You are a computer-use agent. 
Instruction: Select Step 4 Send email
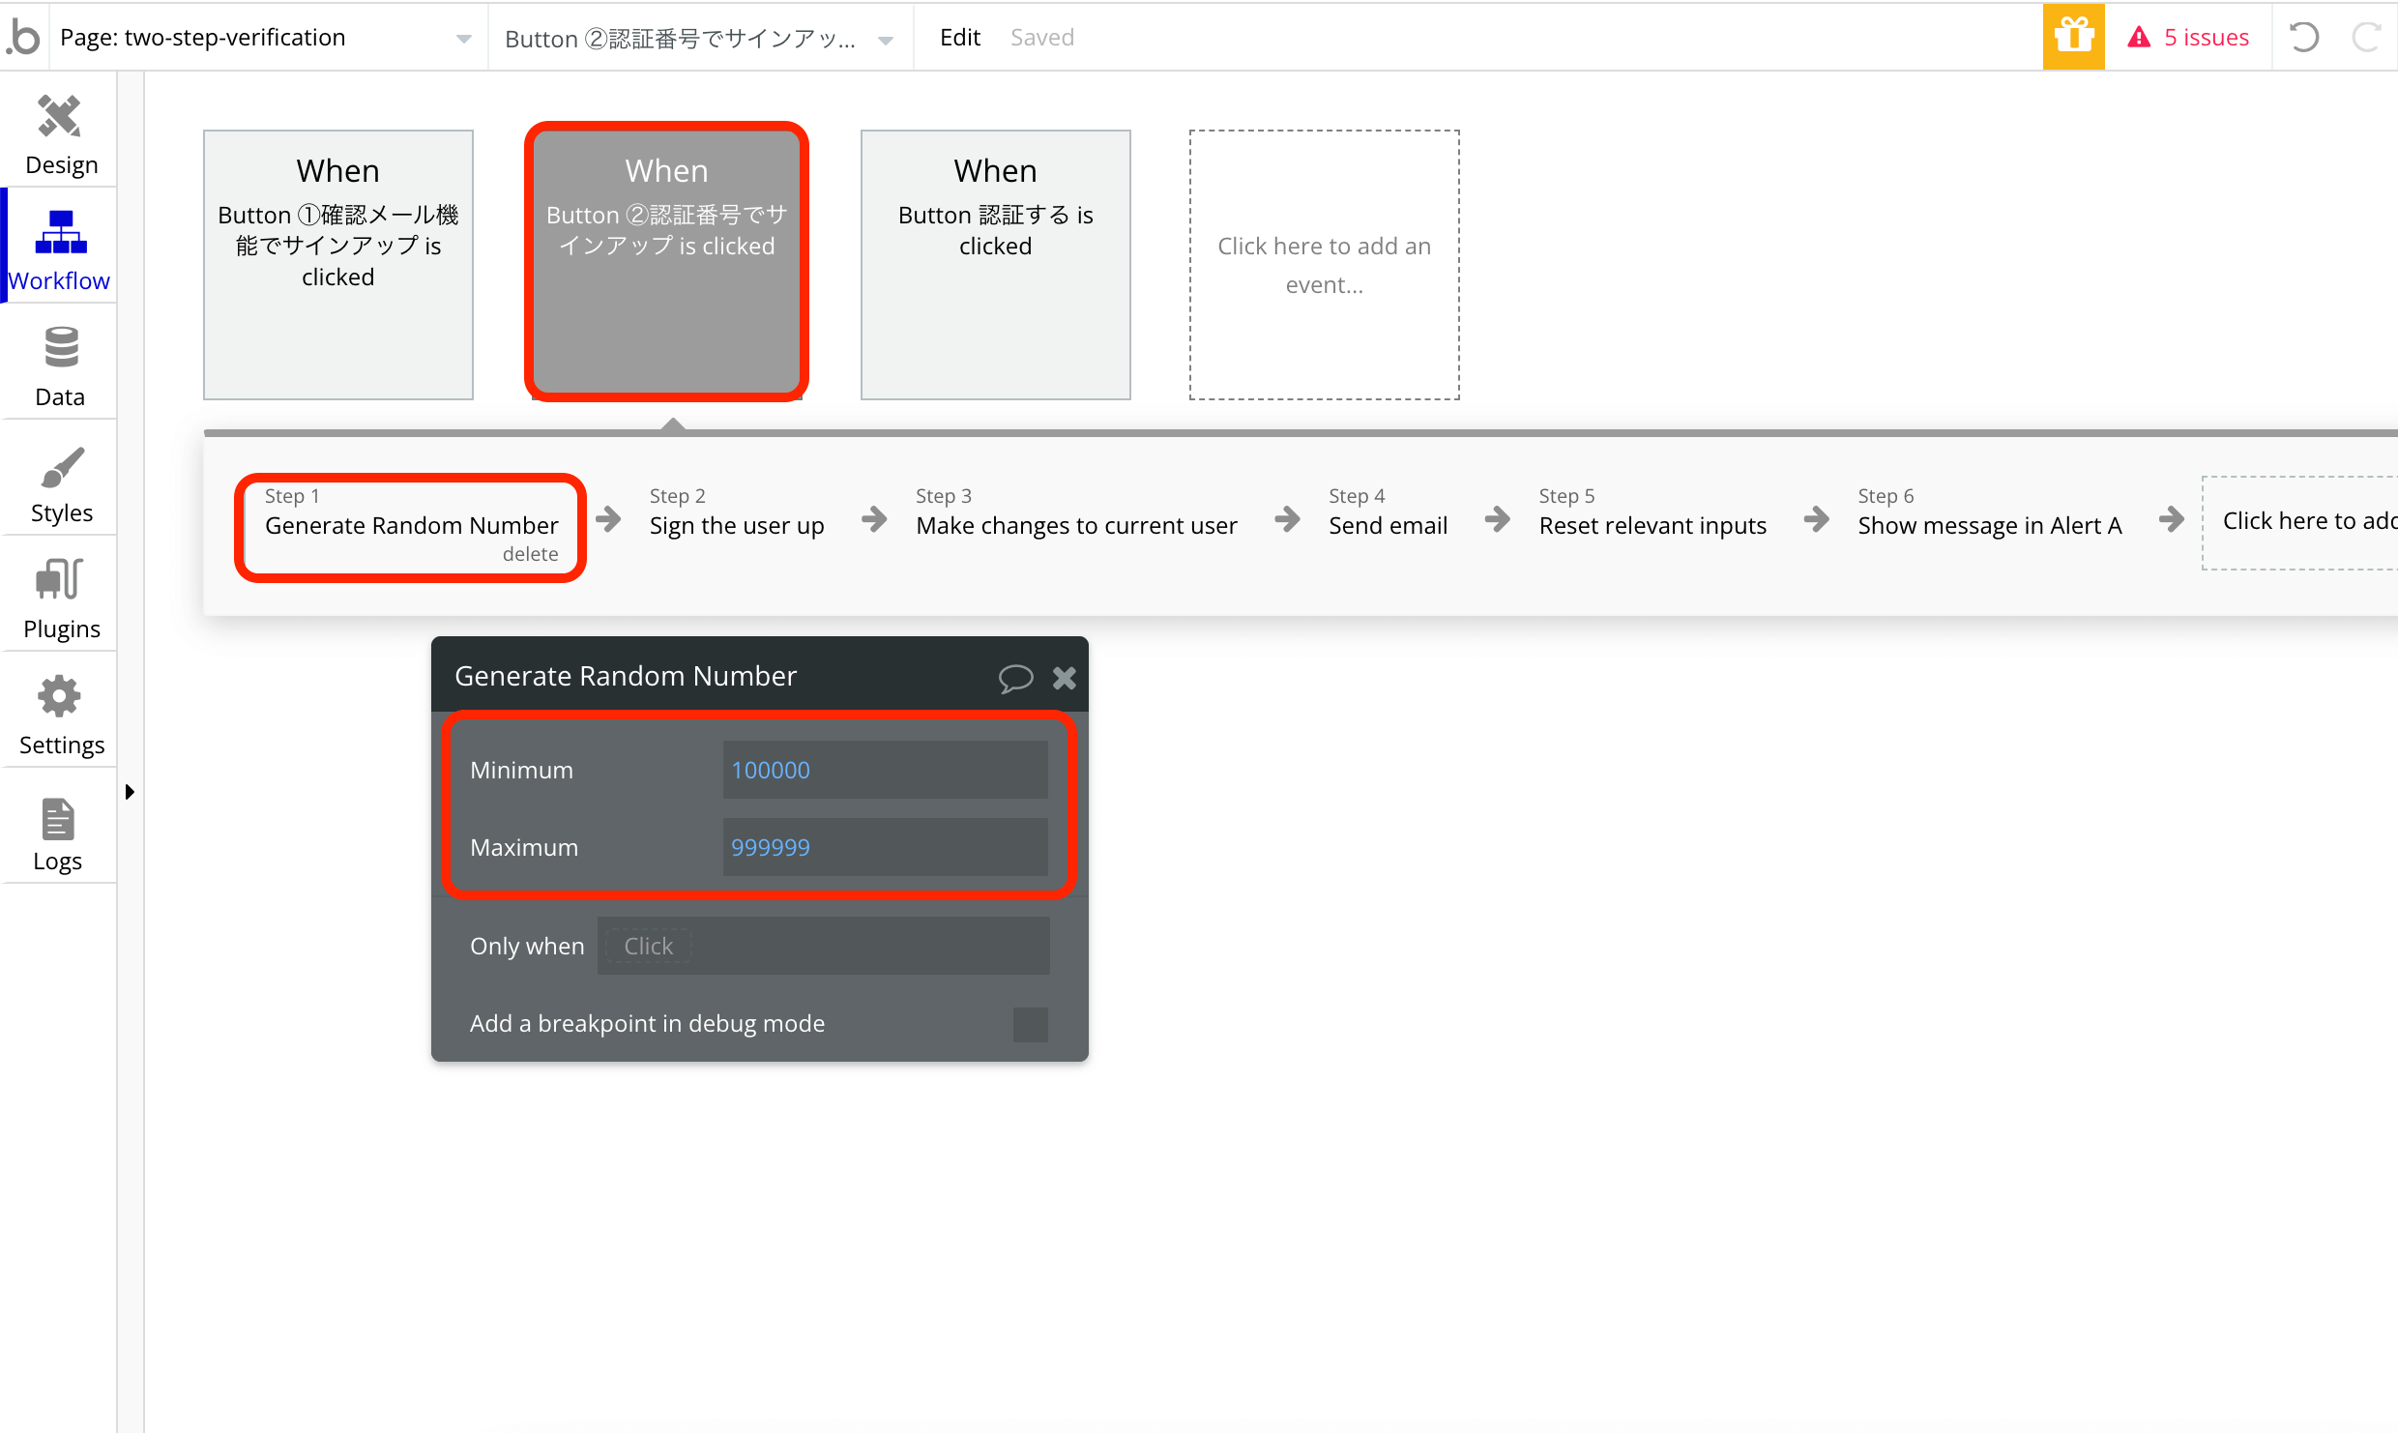pyautogui.click(x=1388, y=512)
